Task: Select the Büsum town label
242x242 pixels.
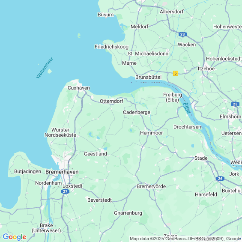Action: tap(105, 15)
